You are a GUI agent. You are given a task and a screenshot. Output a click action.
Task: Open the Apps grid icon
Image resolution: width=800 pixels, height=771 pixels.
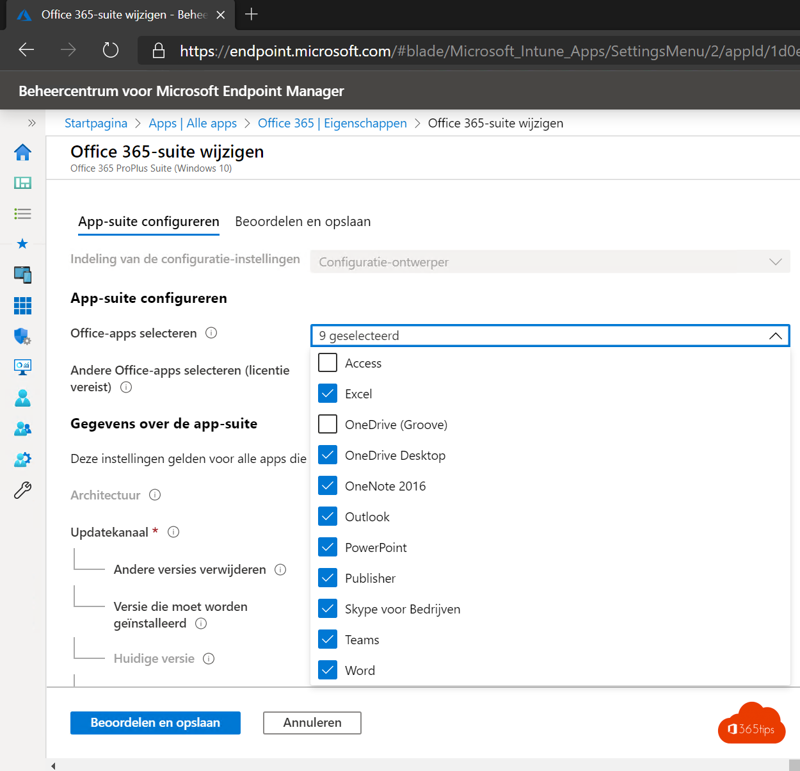tap(22, 305)
